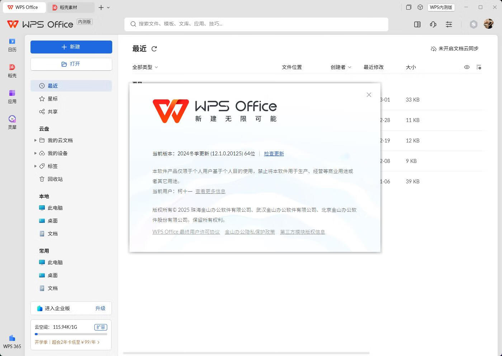This screenshot has height=356, width=502.
Task: Click the 未开启文档云同步 status text
Action: point(459,48)
